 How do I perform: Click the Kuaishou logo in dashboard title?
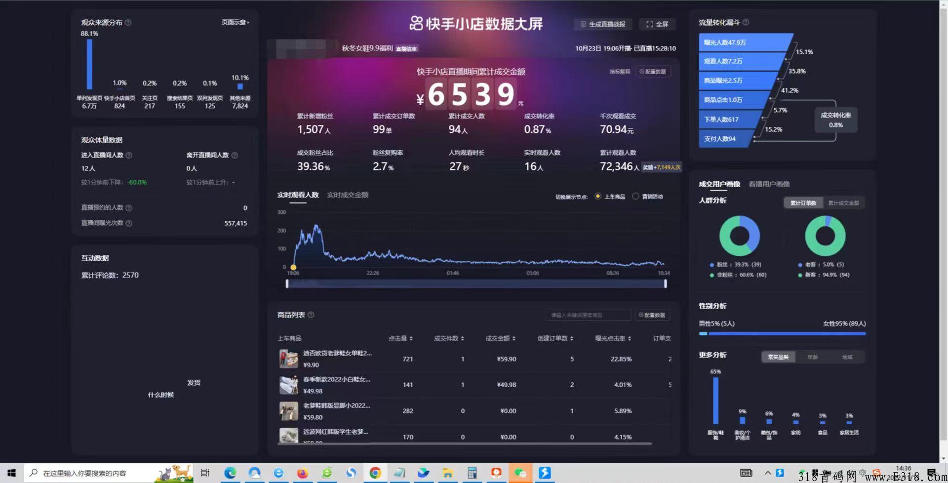(416, 23)
